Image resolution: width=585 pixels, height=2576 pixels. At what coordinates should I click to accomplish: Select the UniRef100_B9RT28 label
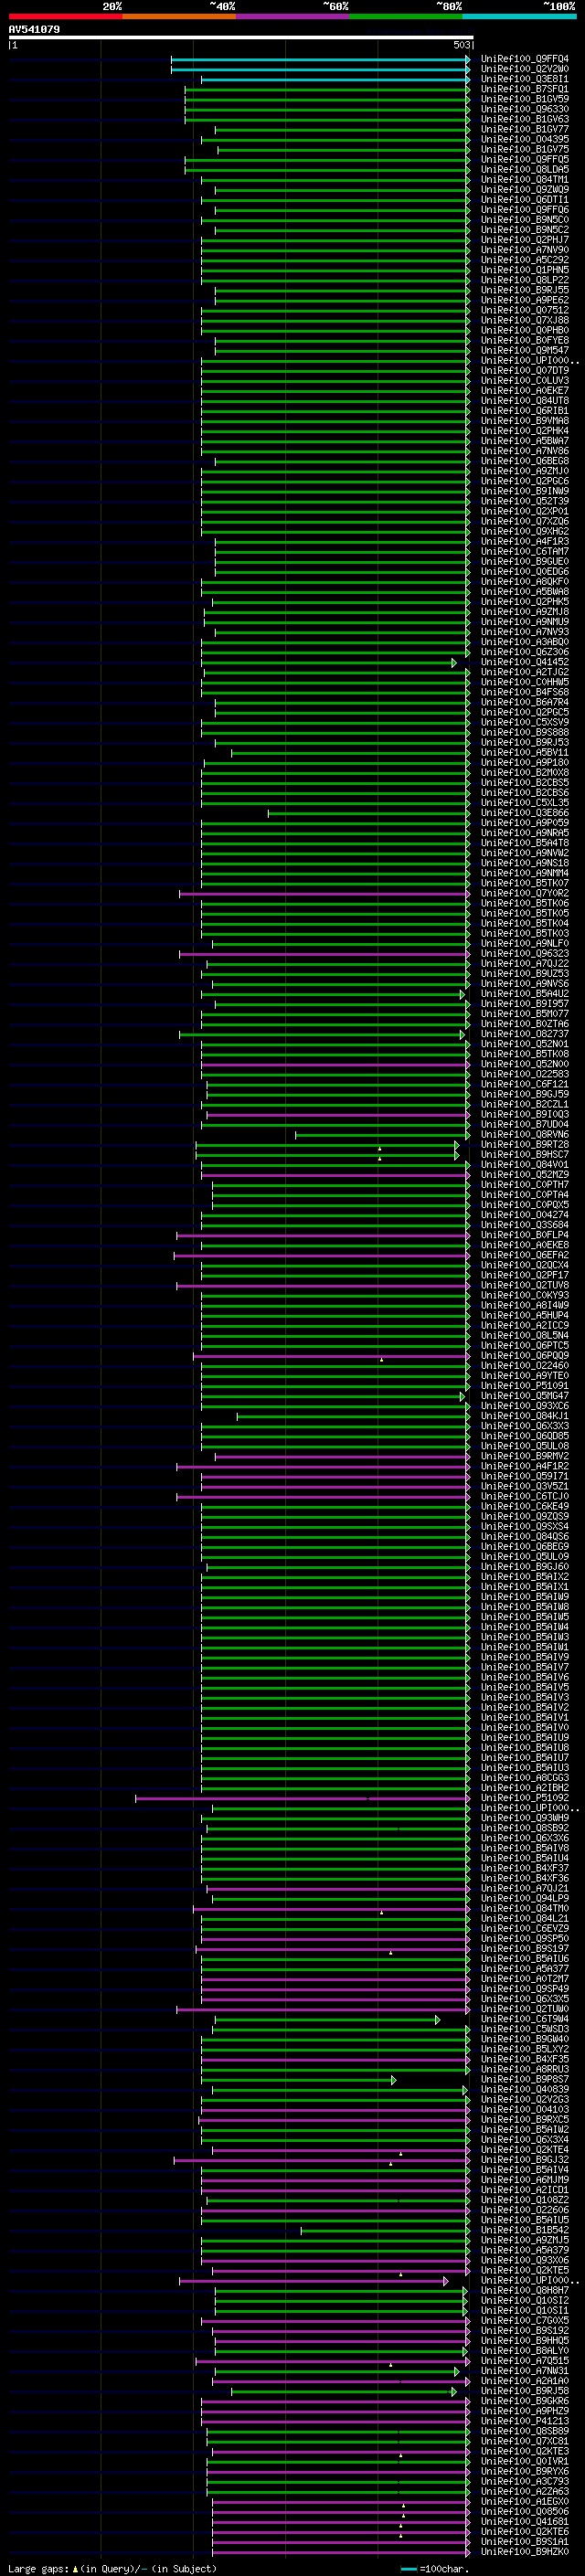point(524,1144)
